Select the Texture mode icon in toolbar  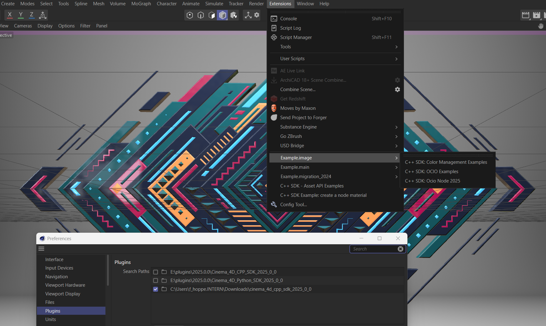(233, 15)
